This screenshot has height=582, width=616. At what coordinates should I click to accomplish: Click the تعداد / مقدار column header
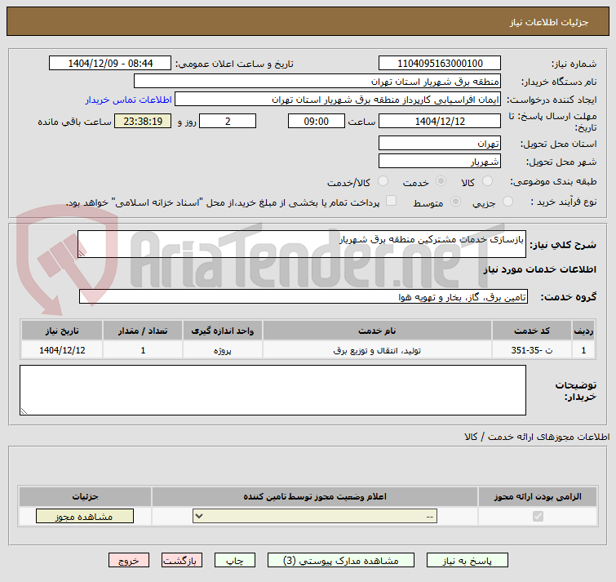(143, 331)
